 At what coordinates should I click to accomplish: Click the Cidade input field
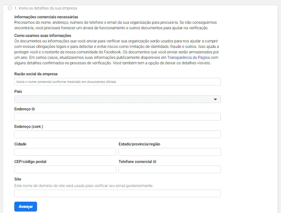click(x=65, y=152)
